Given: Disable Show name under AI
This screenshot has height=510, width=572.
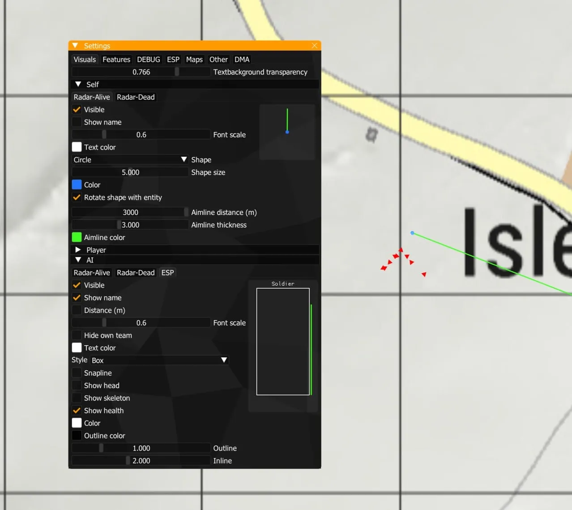Looking at the screenshot, I should coord(77,298).
